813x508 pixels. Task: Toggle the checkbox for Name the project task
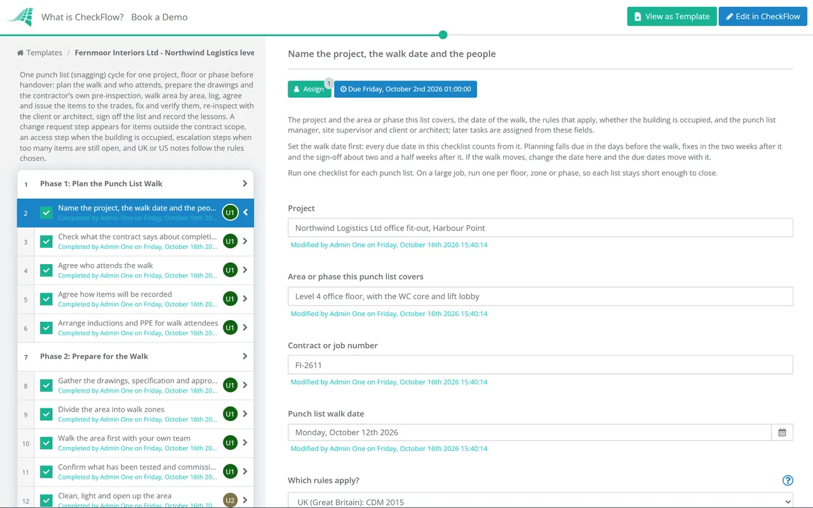[46, 213]
